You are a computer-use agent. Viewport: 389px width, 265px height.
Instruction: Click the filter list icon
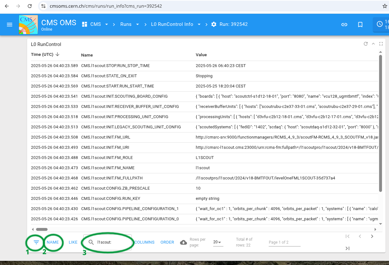point(36,242)
